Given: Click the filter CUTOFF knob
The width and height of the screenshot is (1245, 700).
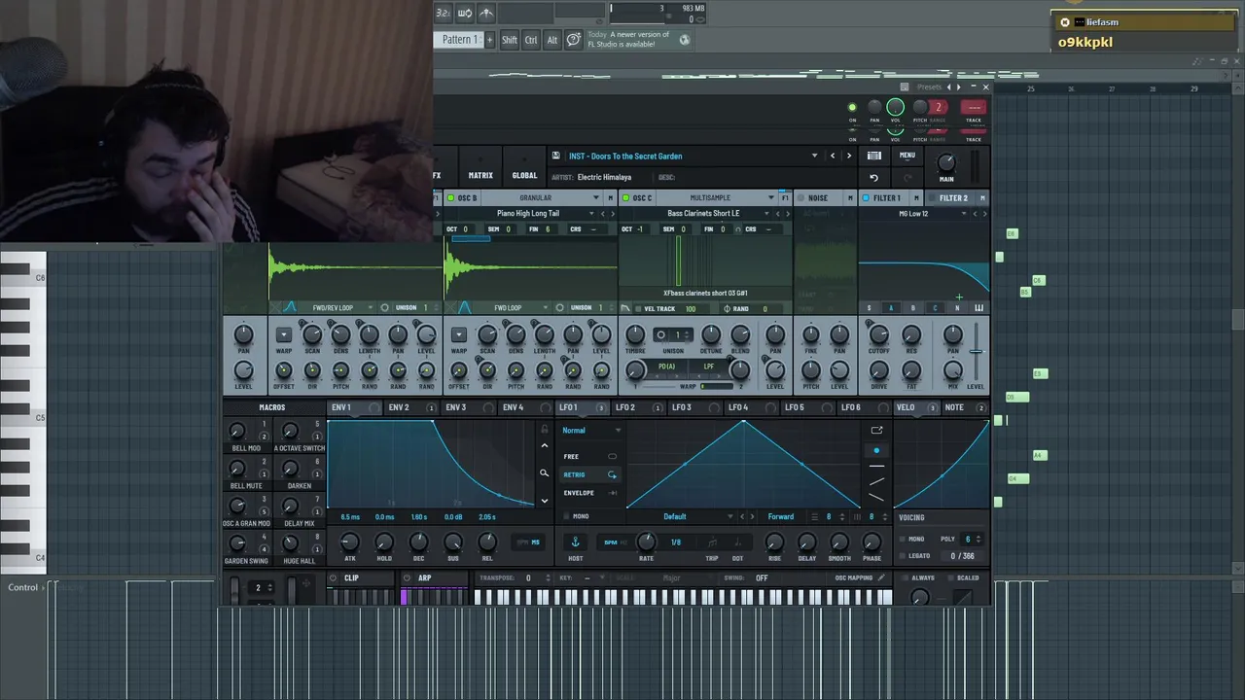Looking at the screenshot, I should point(878,335).
